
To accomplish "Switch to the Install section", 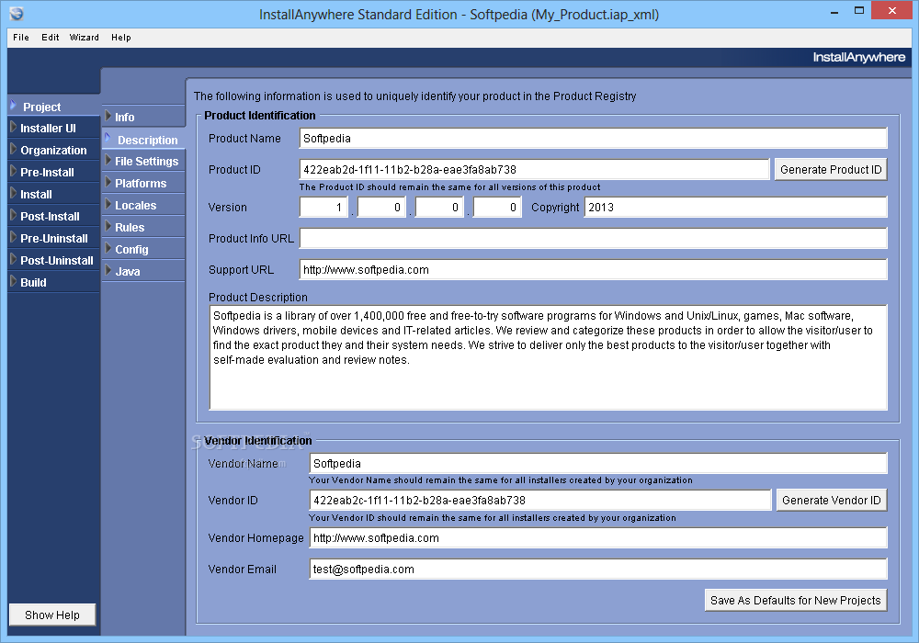I will (x=54, y=195).
